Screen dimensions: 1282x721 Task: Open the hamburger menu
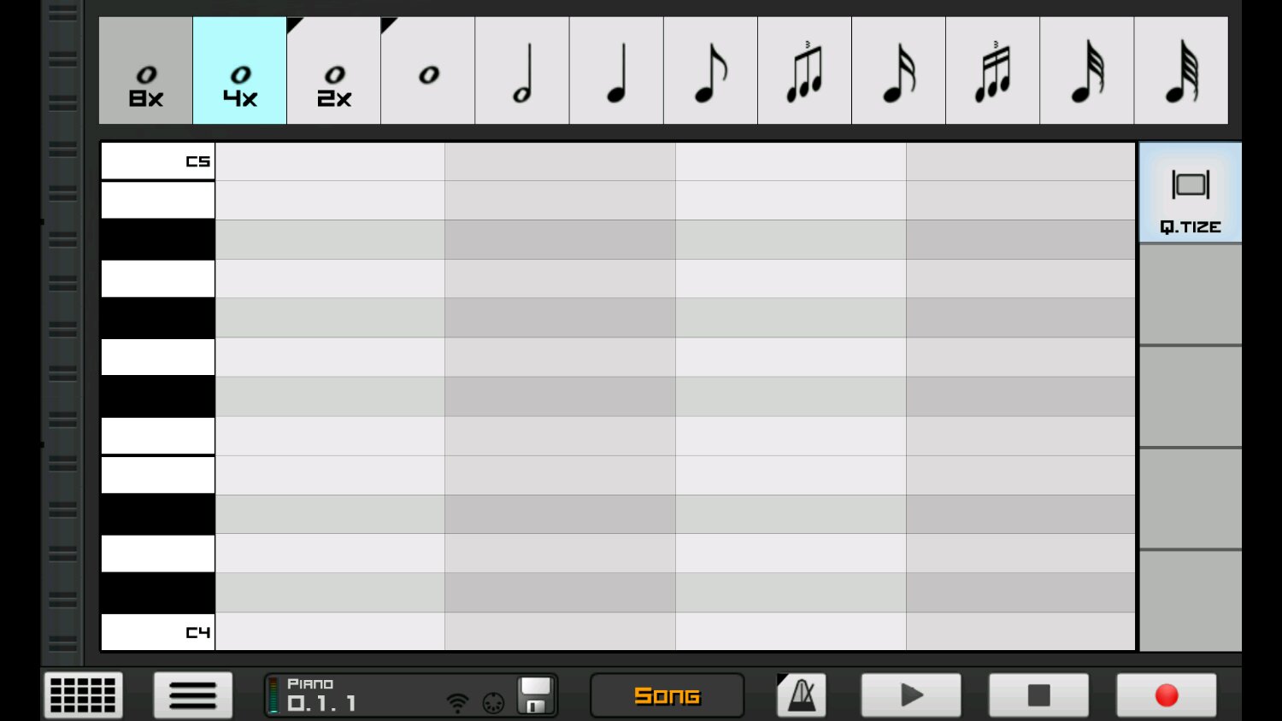tap(193, 695)
